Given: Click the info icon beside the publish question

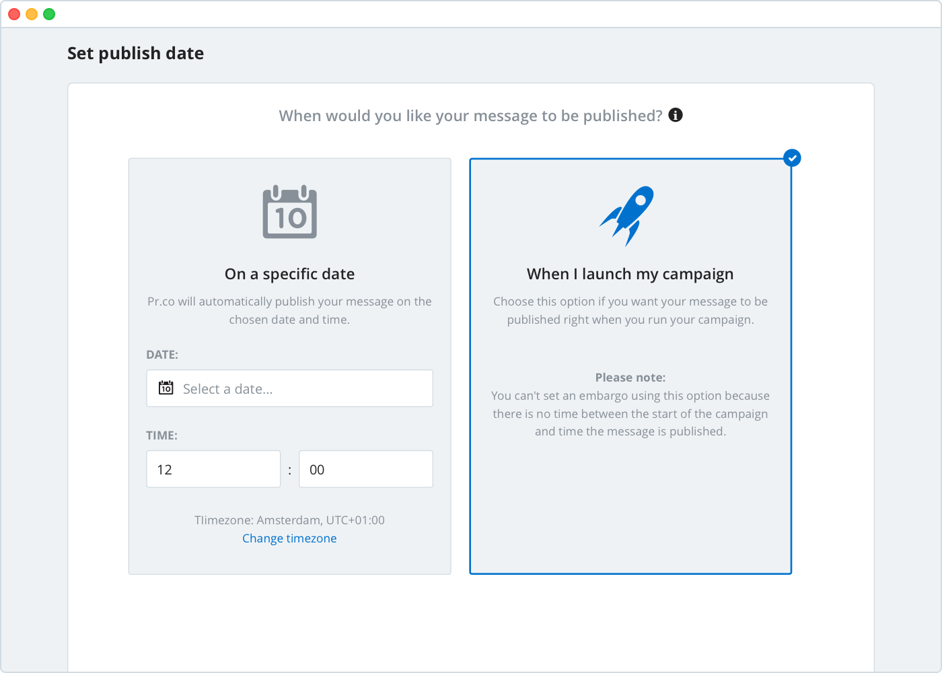Looking at the screenshot, I should (x=676, y=115).
